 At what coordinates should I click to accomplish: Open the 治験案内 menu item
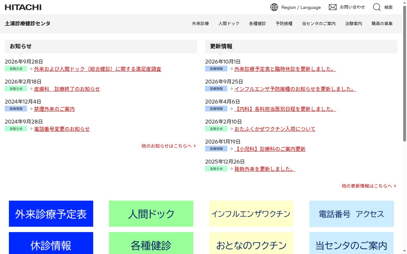click(354, 23)
